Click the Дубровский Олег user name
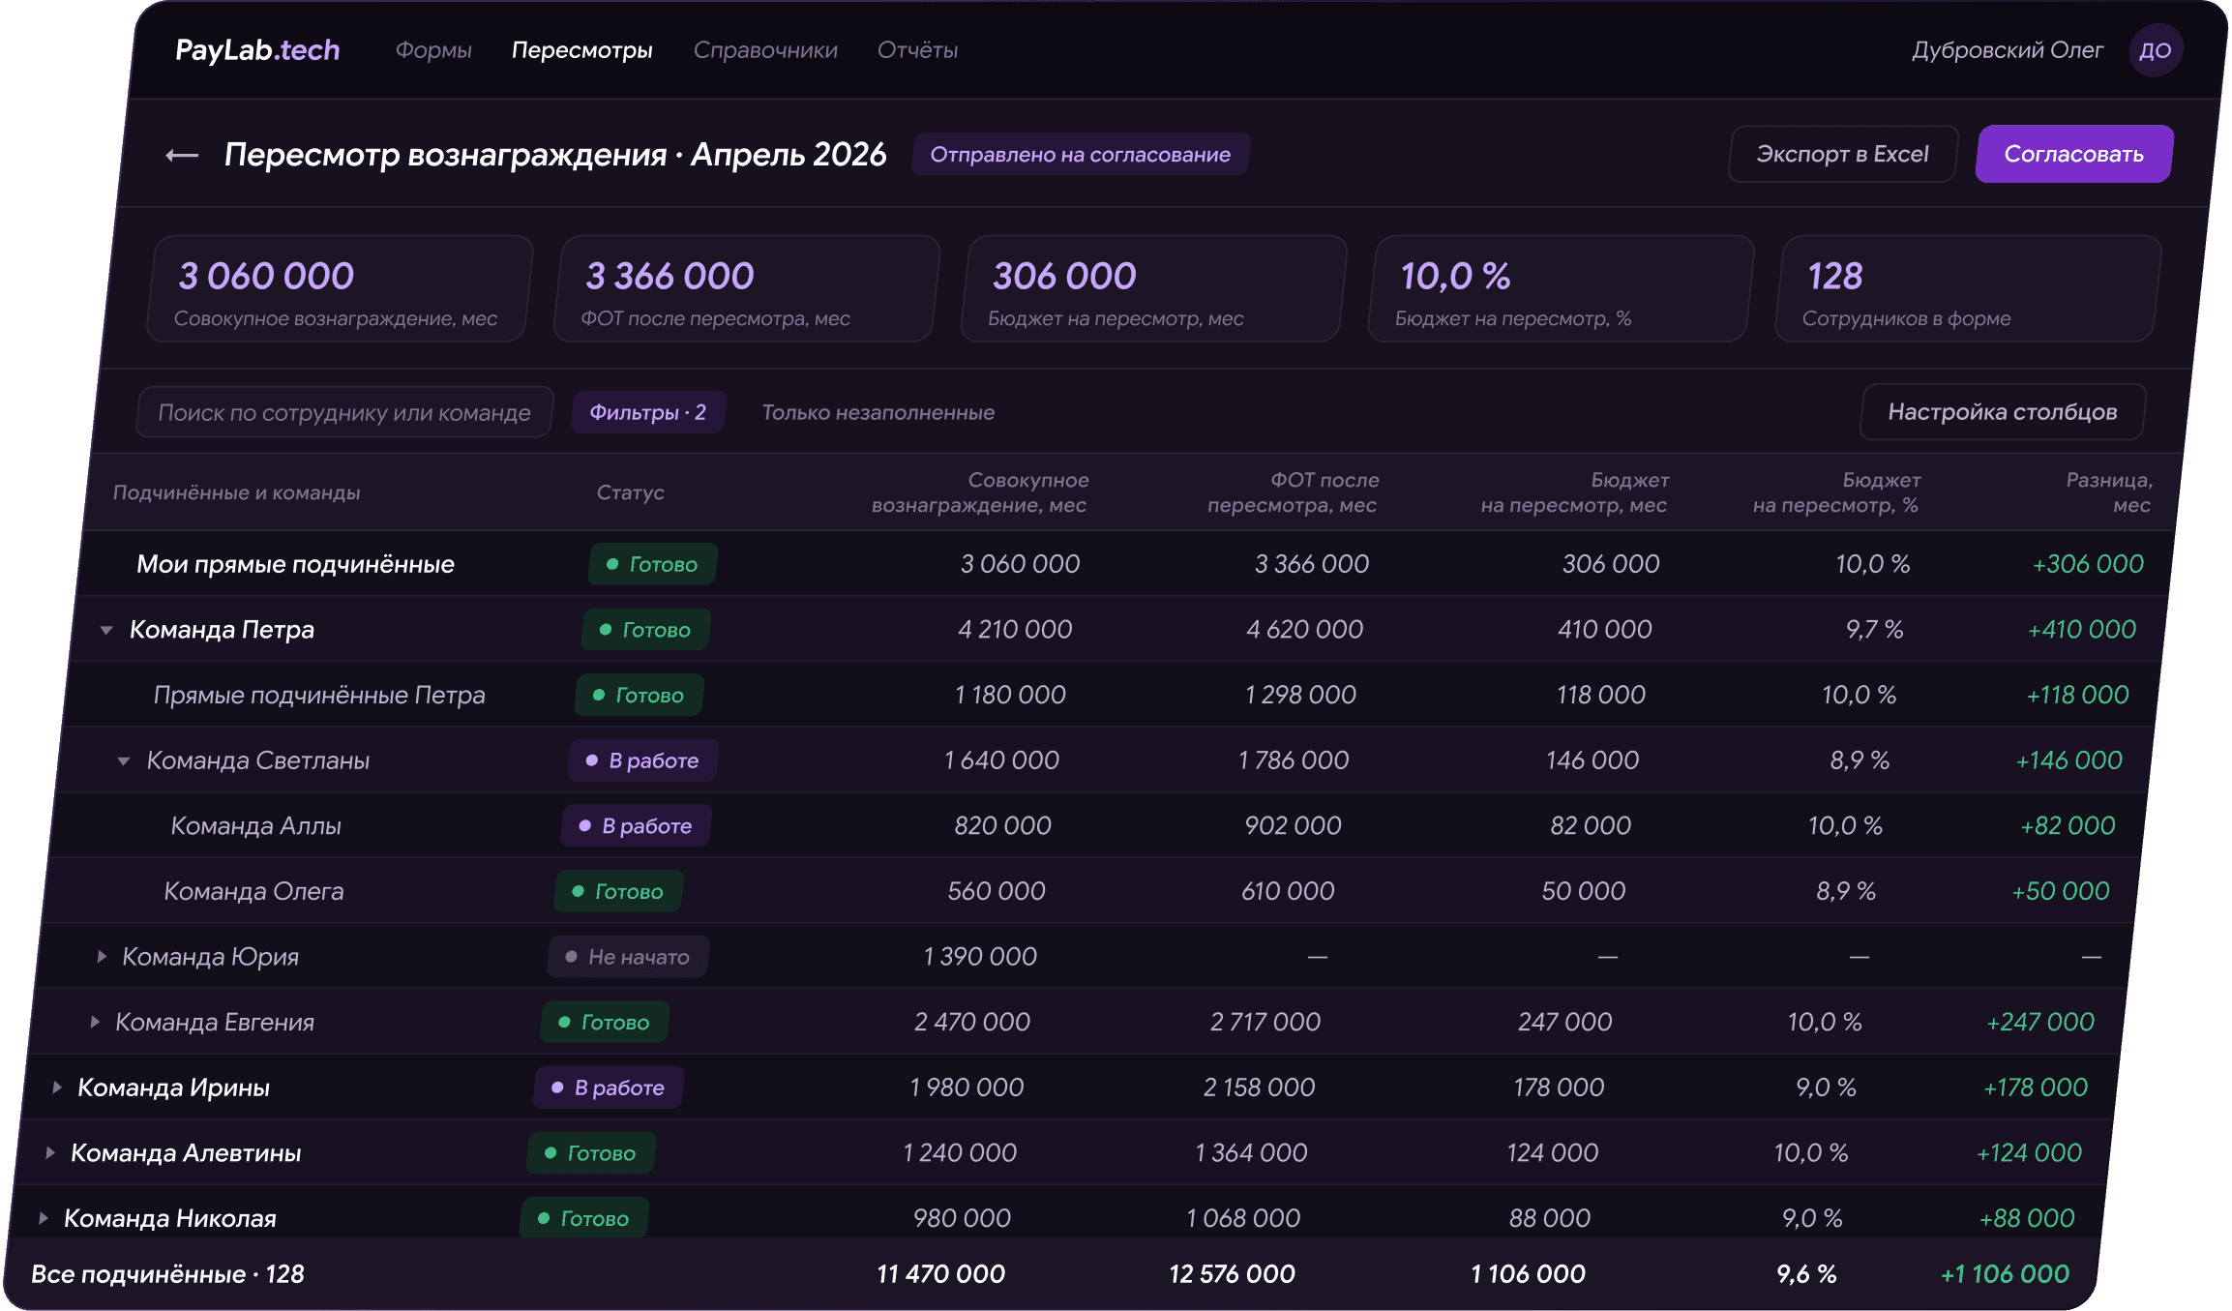 [2008, 50]
